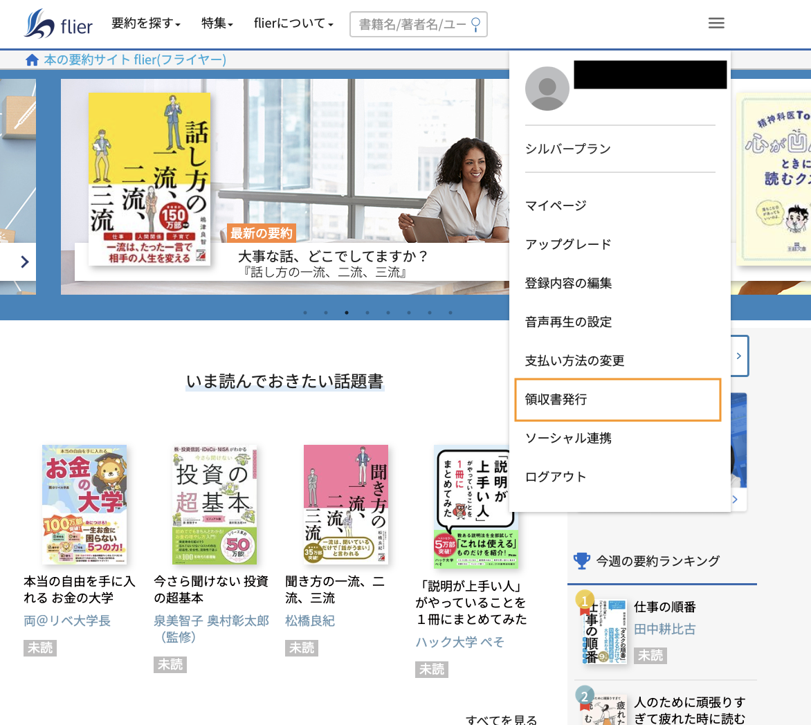Expand the 特集 dropdown
The height and width of the screenshot is (725, 811).
point(217,24)
